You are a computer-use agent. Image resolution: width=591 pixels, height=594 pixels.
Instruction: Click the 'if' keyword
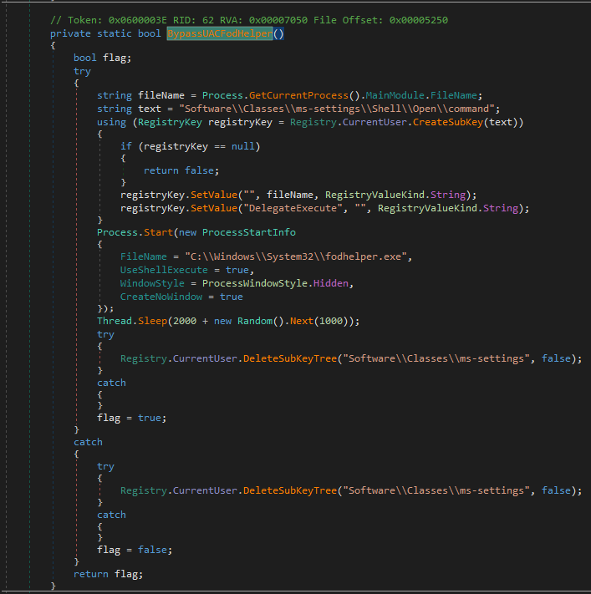coord(126,146)
